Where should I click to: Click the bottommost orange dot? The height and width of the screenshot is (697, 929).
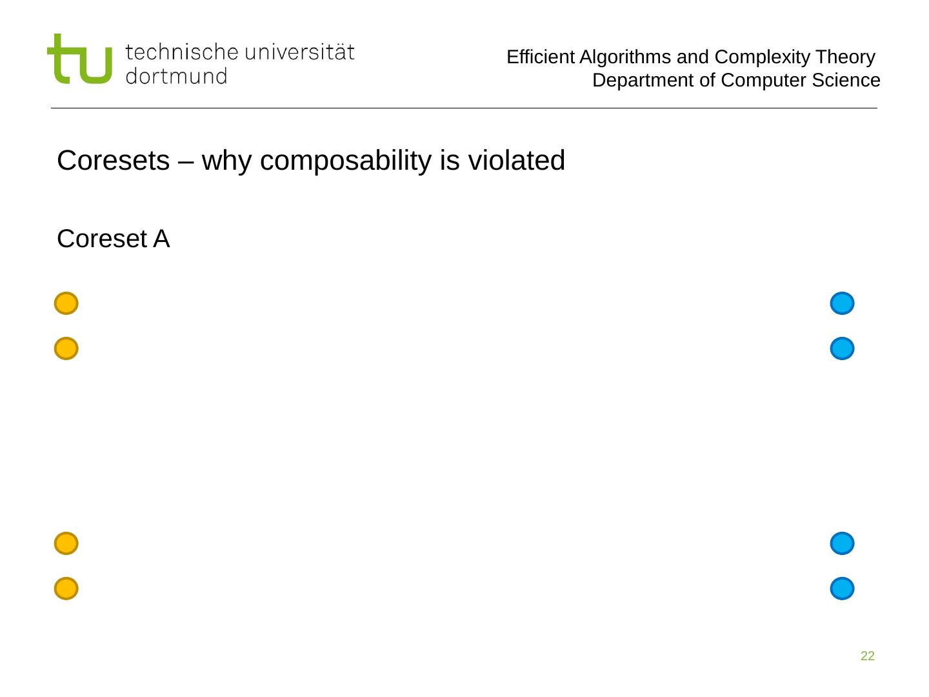(x=66, y=589)
